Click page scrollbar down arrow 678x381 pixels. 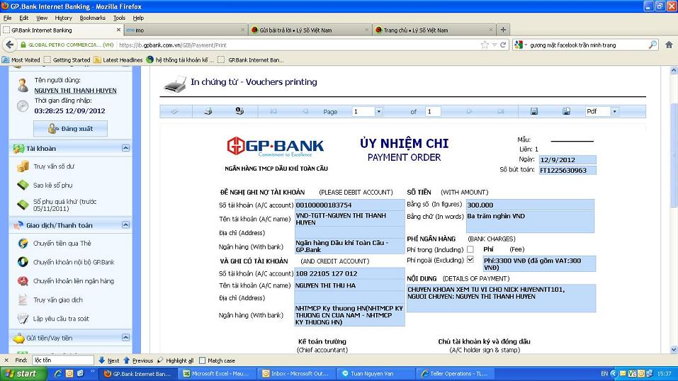coord(673,349)
